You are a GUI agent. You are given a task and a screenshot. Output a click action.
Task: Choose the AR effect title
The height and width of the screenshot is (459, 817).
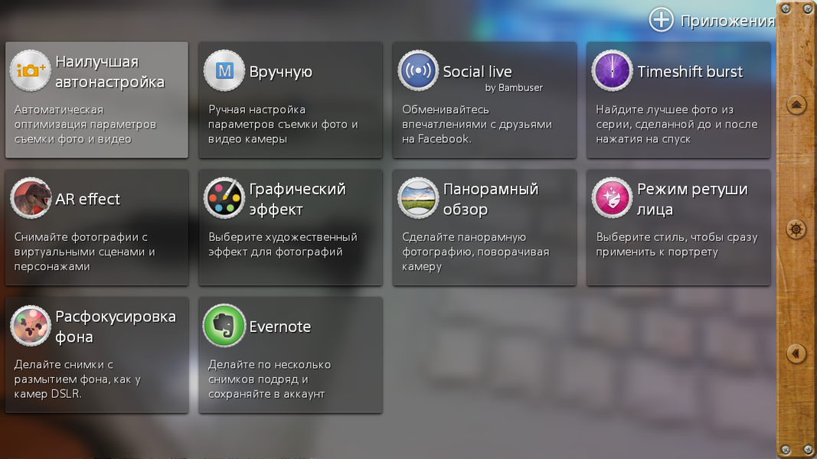coord(87,199)
